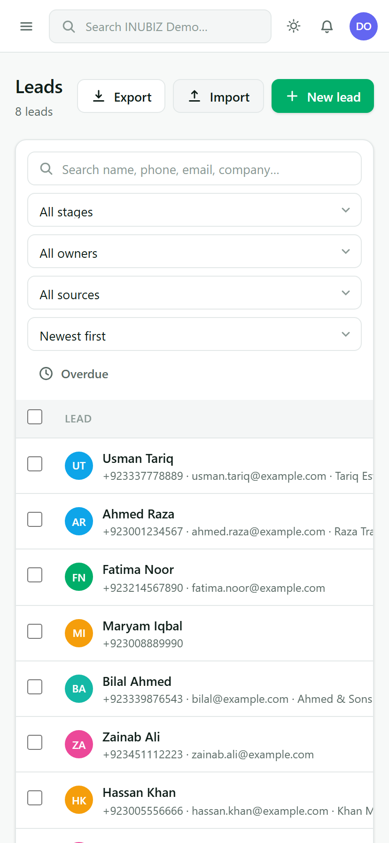Viewport: 389px width, 843px height.
Task: Open Maryam Iqbal lead name
Action: [142, 626]
